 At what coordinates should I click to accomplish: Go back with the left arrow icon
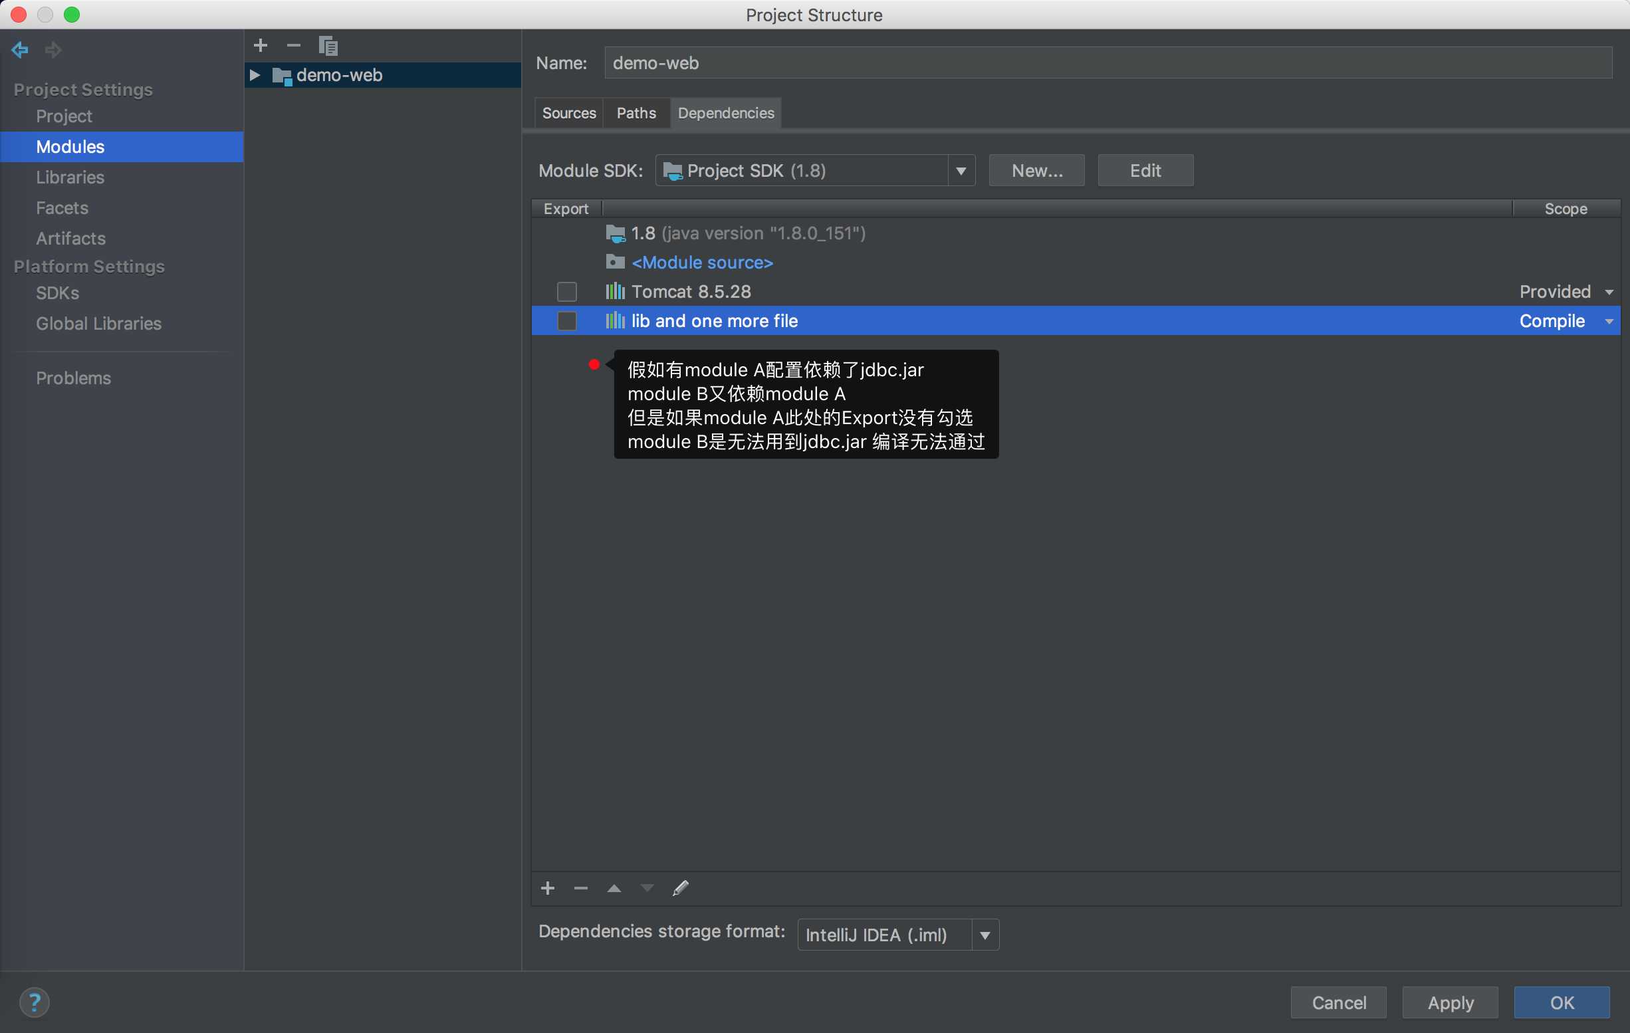coord(20,49)
